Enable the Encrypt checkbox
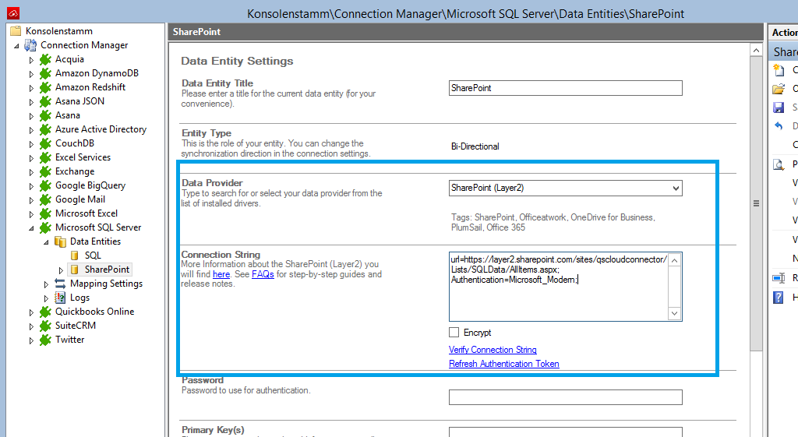The image size is (798, 437). [x=454, y=332]
